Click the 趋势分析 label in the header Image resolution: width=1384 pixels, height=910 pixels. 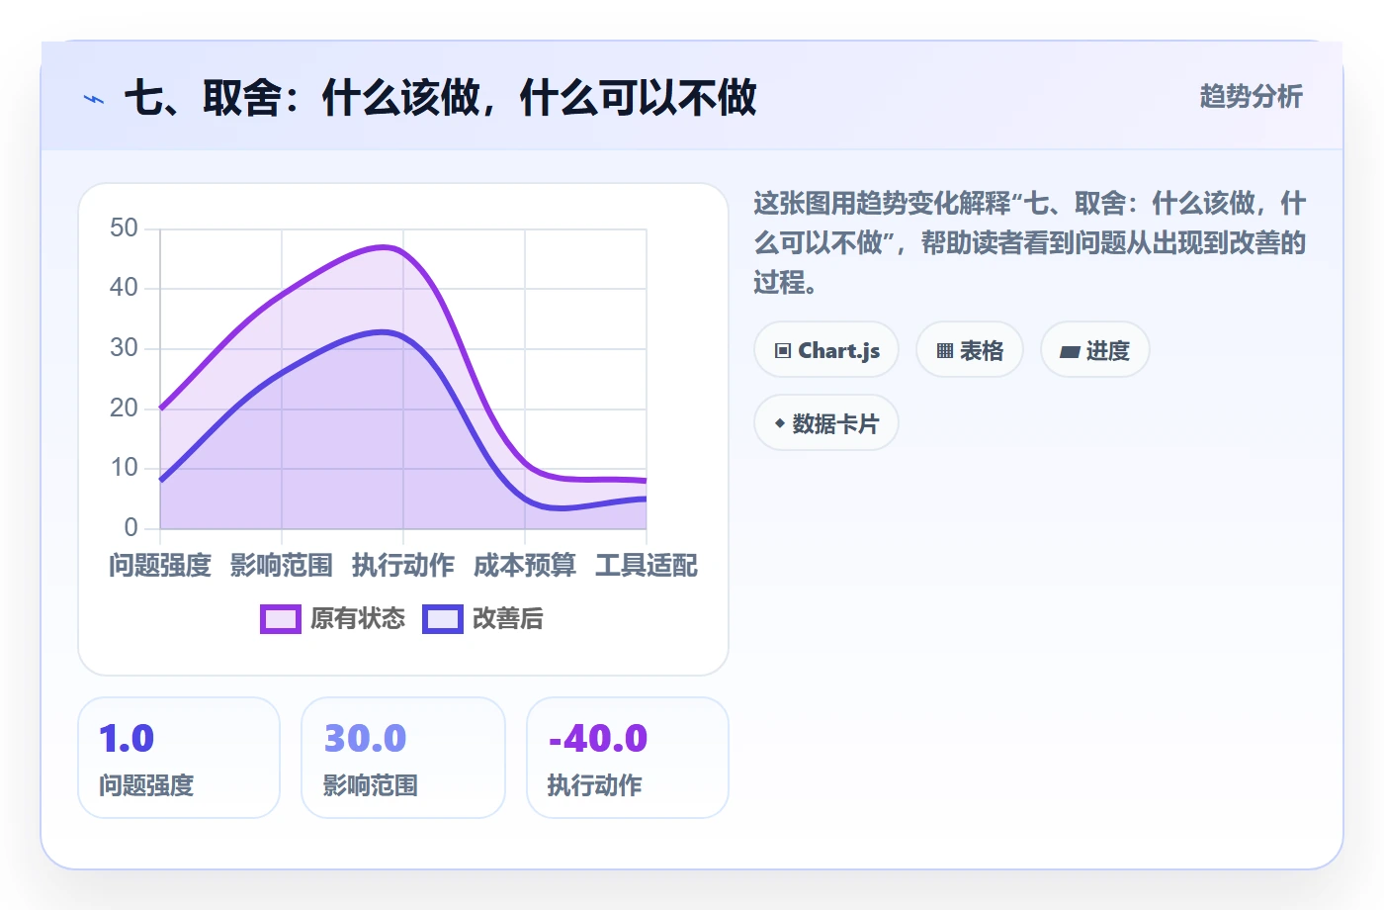[x=1252, y=97]
